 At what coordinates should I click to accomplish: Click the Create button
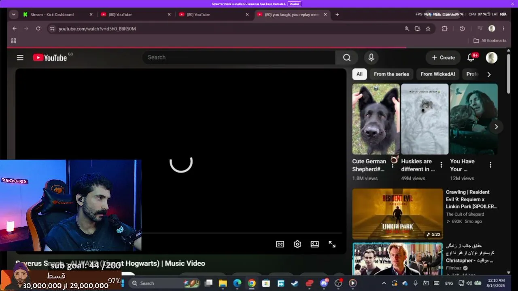443,57
